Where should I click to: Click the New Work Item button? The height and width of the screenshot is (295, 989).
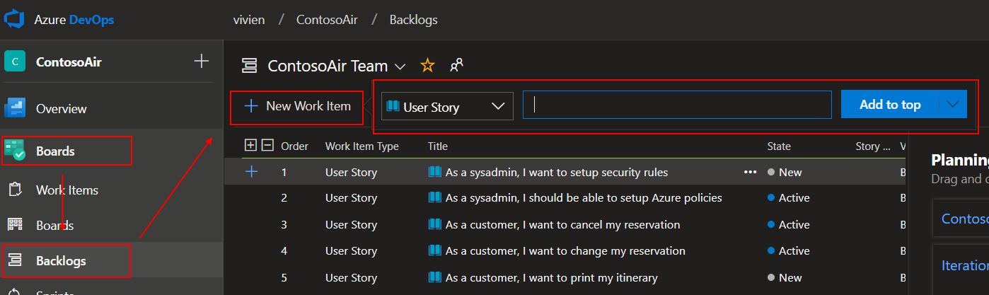297,106
